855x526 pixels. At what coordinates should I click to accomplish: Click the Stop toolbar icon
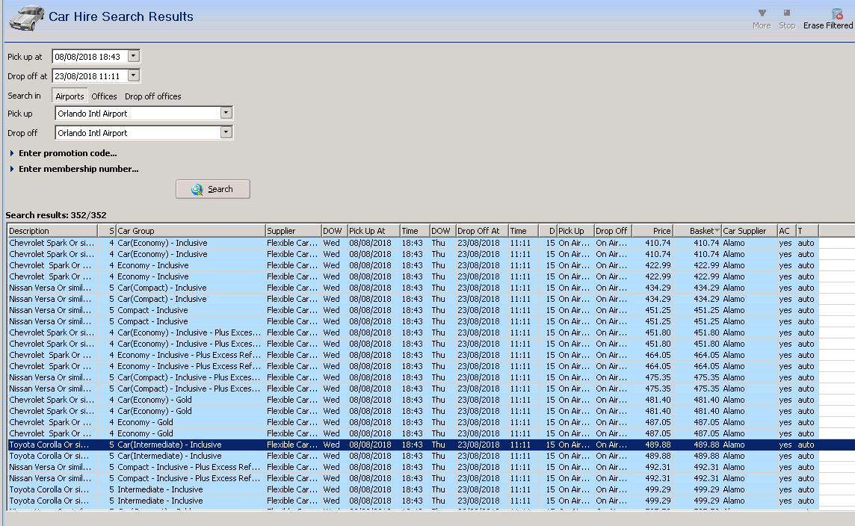tap(787, 19)
